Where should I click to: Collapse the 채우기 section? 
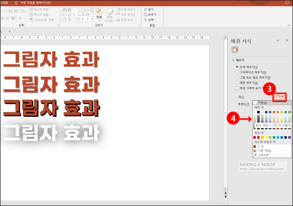(x=233, y=60)
